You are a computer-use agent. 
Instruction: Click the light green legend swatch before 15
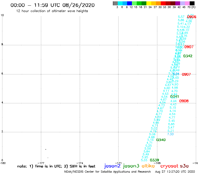pos(134,3)
